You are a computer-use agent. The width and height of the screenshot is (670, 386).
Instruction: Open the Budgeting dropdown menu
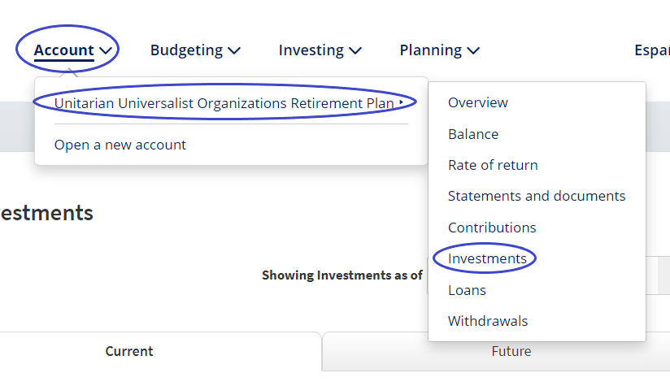point(195,50)
